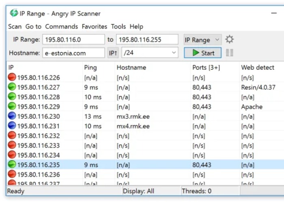Viewport: 284px width, 202px height.
Task: Open the Tools menu
Action: (x=118, y=27)
